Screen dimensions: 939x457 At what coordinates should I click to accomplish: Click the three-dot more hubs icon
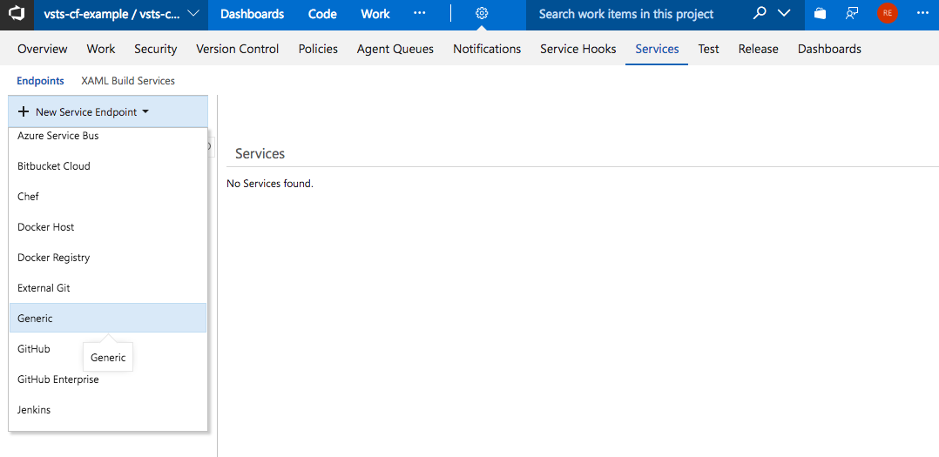pyautogui.click(x=420, y=14)
